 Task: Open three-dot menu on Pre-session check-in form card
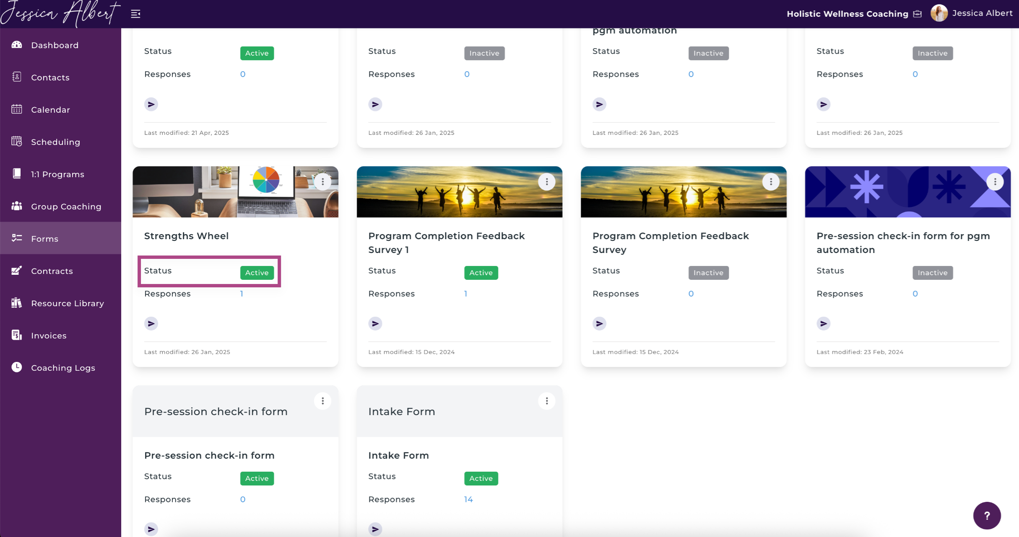point(322,401)
